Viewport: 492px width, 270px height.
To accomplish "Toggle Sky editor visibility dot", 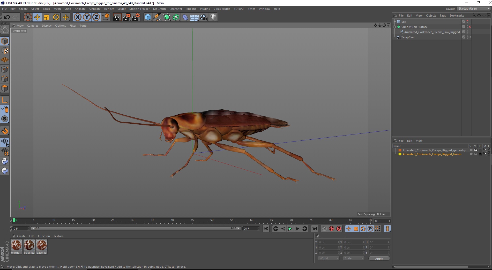I will coord(467,21).
